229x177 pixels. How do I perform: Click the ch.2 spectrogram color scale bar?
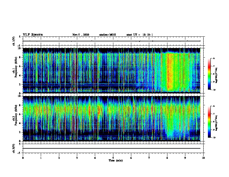[209, 122]
